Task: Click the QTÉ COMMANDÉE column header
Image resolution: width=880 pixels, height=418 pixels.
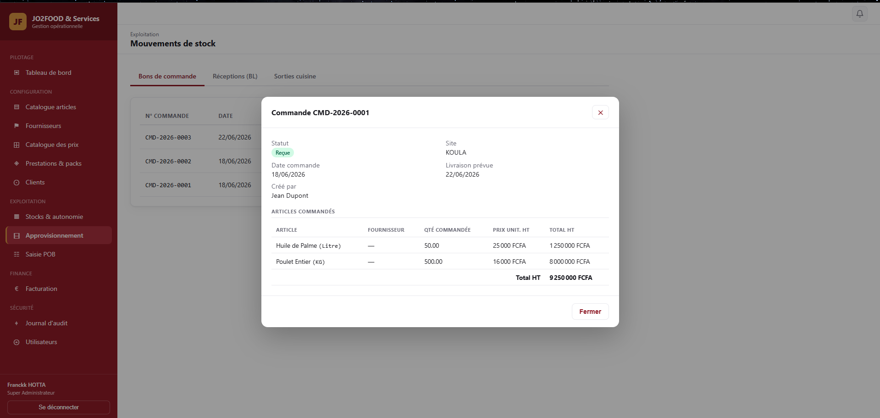Action: tap(447, 230)
